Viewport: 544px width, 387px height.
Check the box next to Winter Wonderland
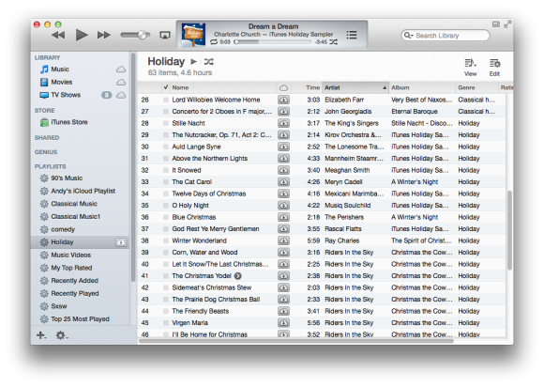tap(166, 240)
